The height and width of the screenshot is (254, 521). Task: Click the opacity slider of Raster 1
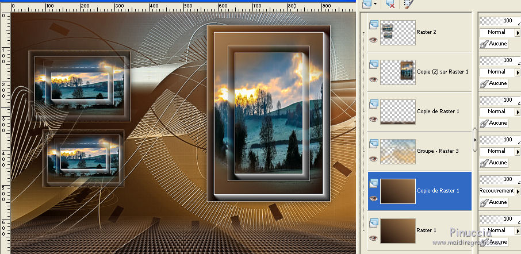[500, 219]
